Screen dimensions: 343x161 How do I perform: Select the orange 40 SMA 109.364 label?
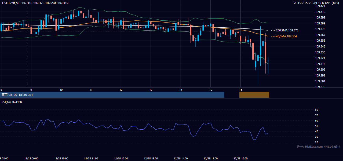(x=284, y=36)
